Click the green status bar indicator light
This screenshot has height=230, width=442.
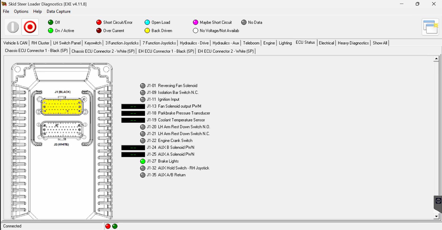(115, 226)
